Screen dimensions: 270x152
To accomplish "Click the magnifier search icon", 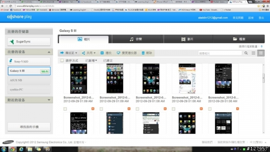I will 246,53.
